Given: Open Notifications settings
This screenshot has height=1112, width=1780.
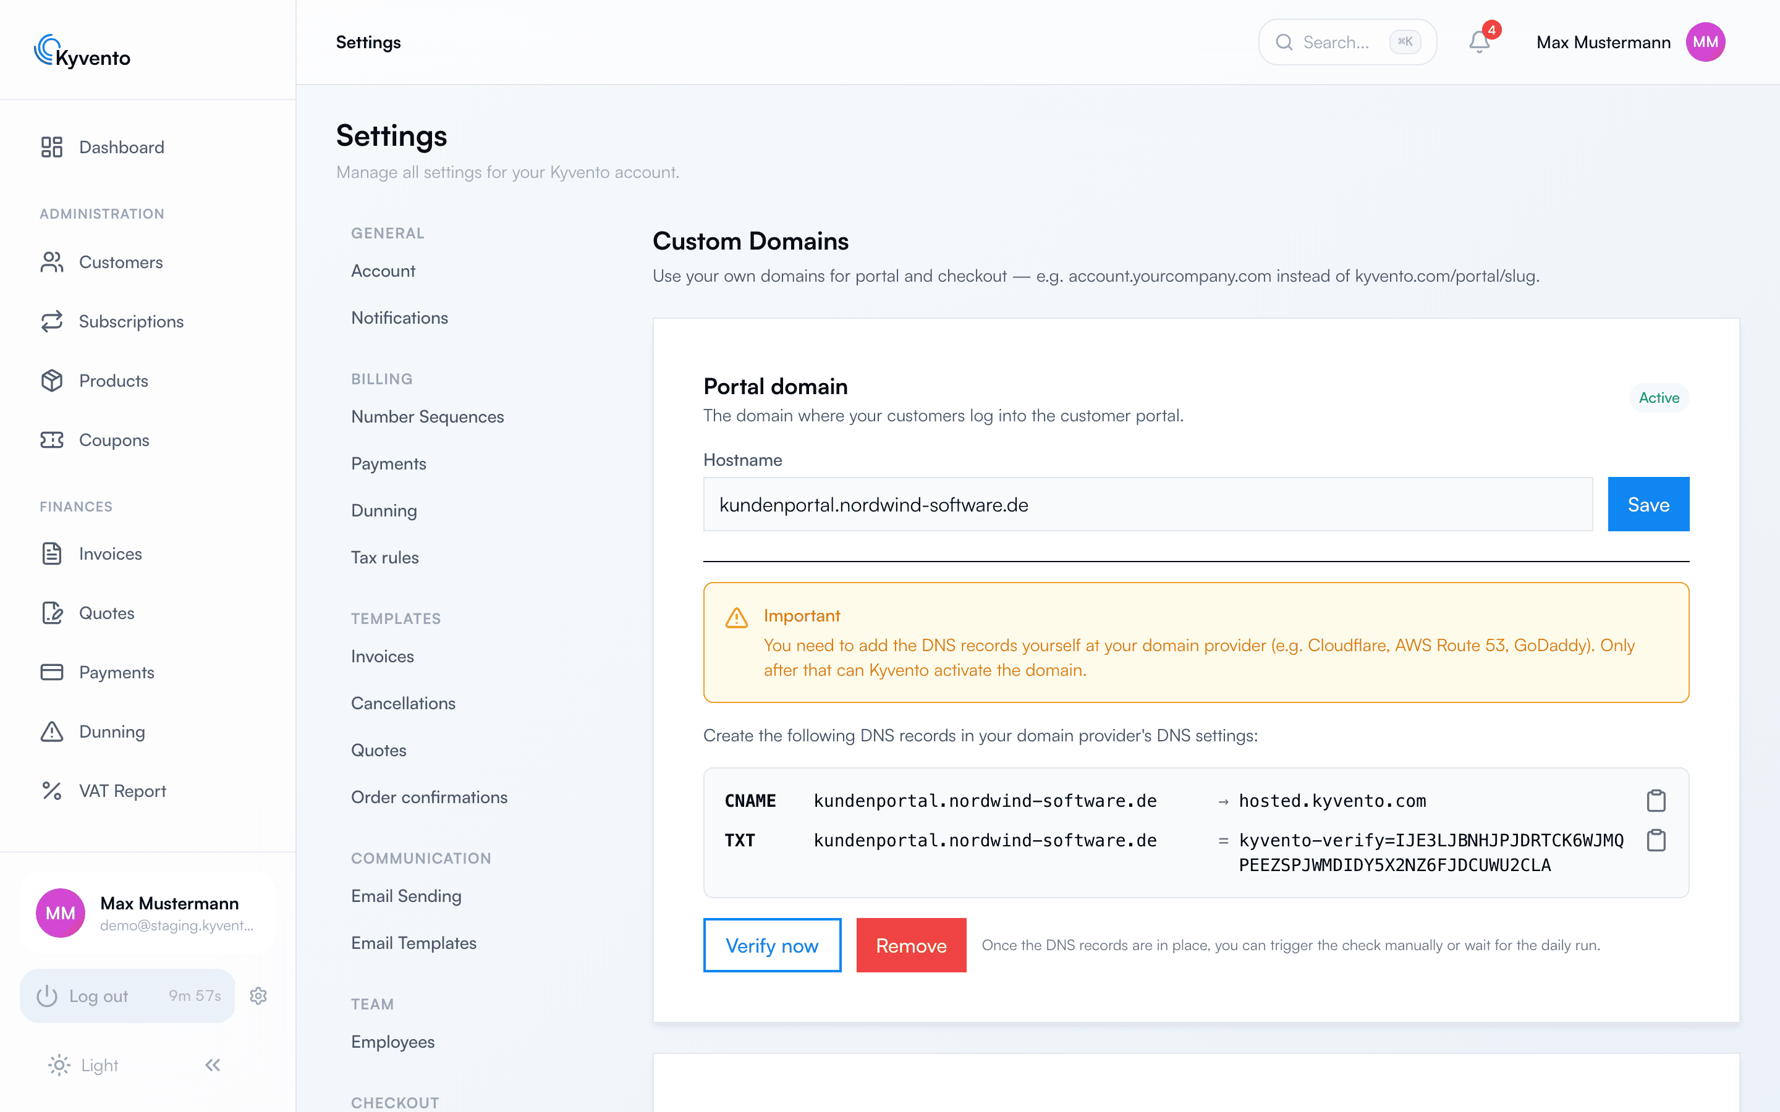Looking at the screenshot, I should pyautogui.click(x=399, y=318).
